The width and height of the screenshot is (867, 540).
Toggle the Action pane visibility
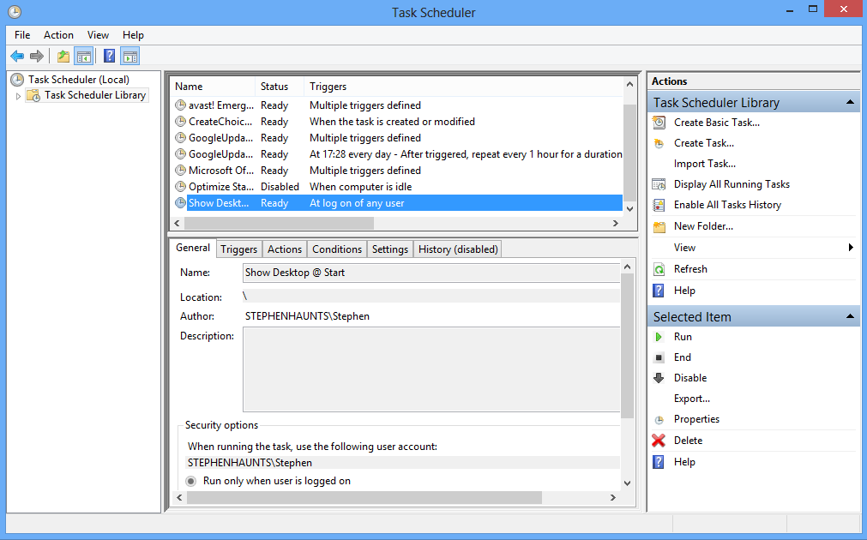[x=129, y=55]
